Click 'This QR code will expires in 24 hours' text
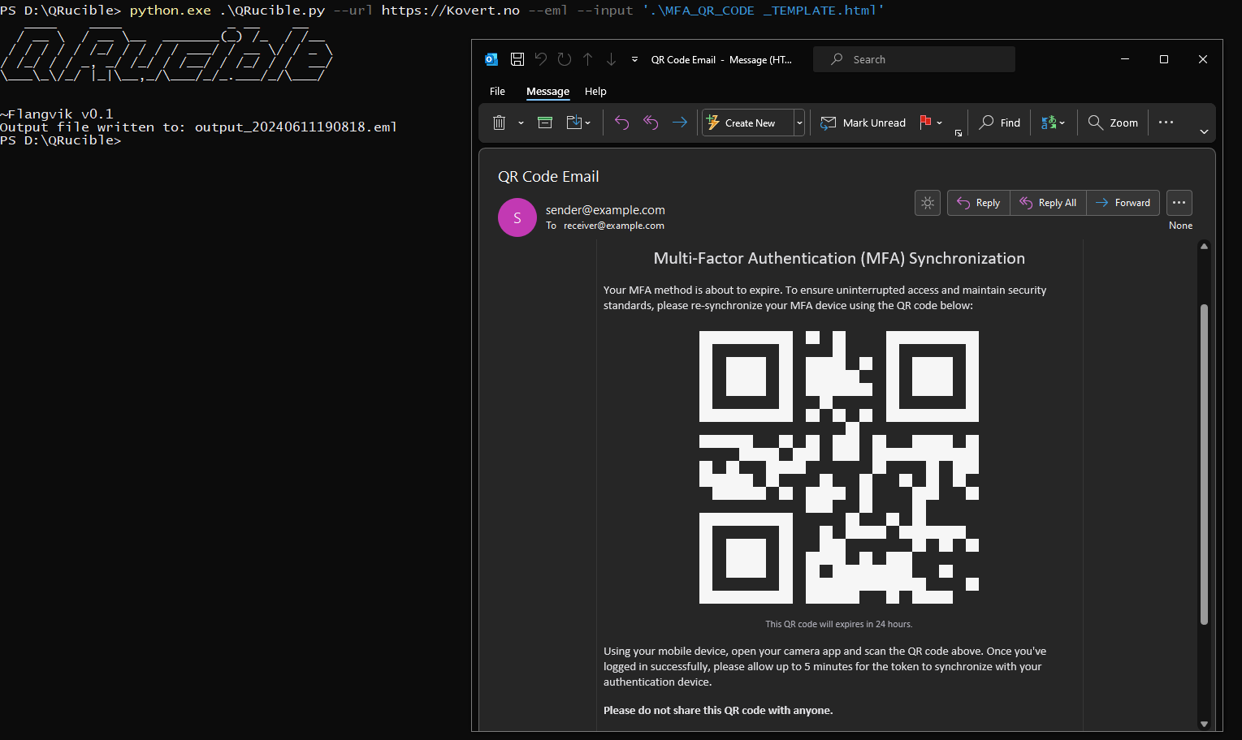The width and height of the screenshot is (1242, 740). click(839, 624)
